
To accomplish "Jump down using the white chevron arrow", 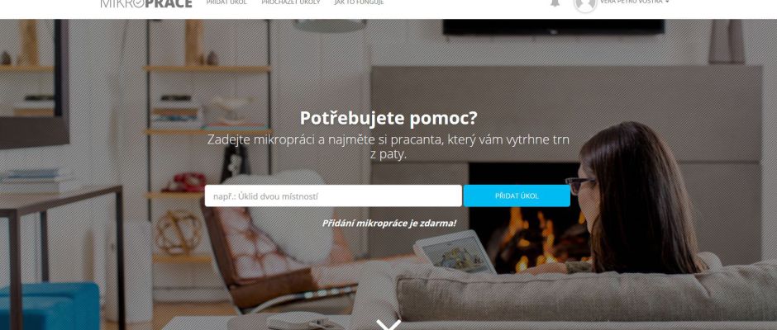I will [388, 325].
